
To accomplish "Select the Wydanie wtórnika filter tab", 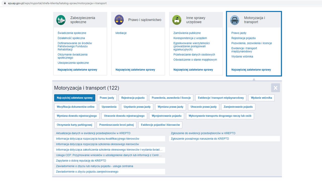I will 261,98.
